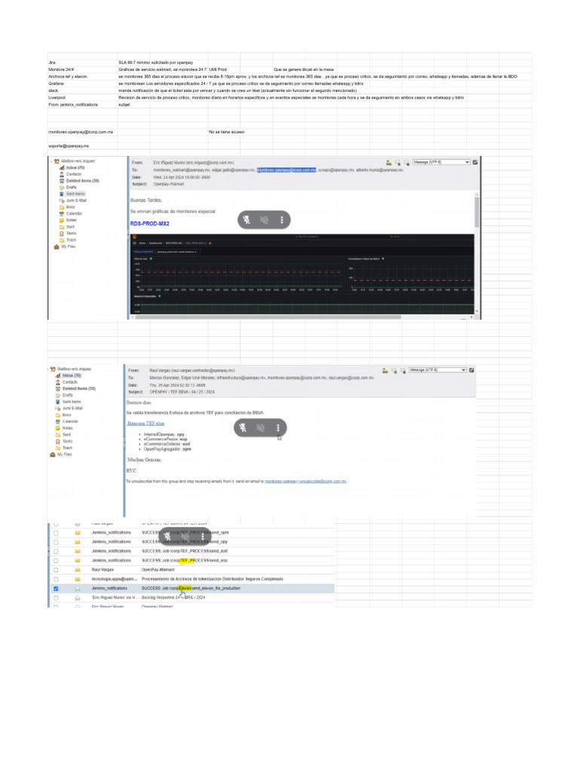Open SUCCESS send_eod message subject
The height and width of the screenshot is (772, 579).
click(x=185, y=551)
